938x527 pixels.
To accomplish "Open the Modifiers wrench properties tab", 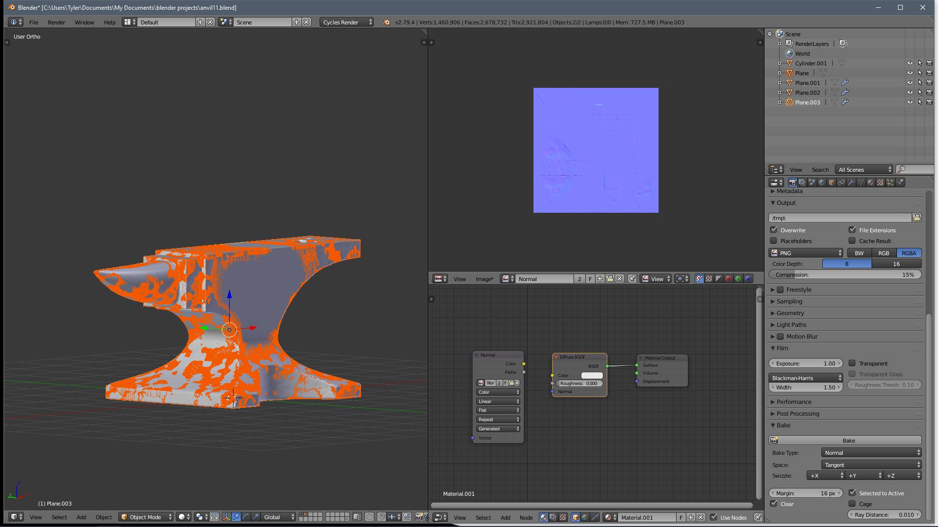I will [851, 182].
